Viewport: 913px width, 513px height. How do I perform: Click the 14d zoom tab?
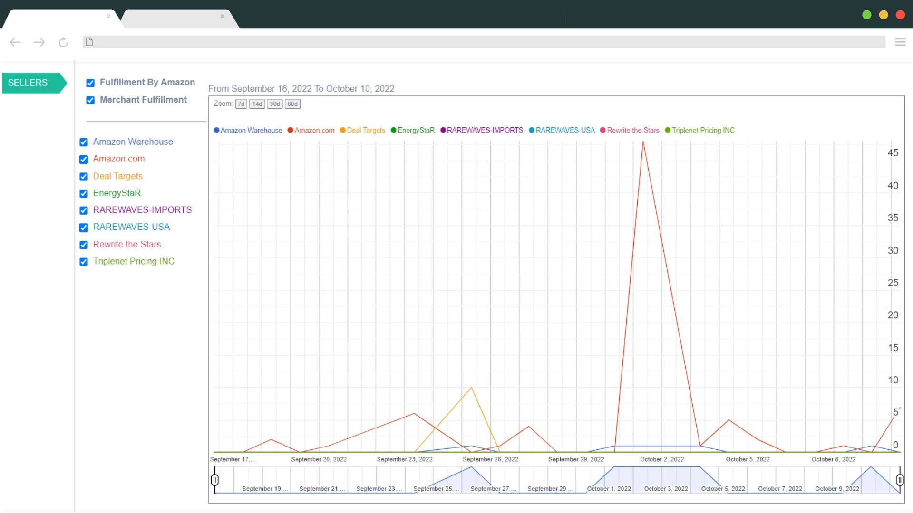(257, 104)
